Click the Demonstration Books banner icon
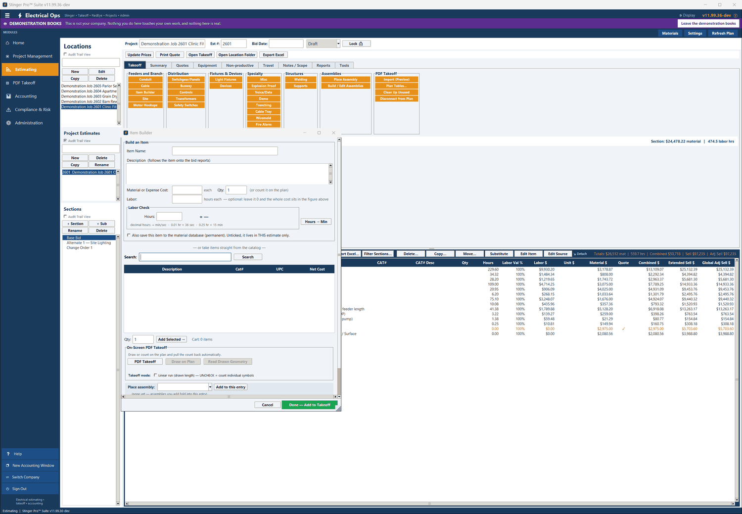Screen dimensions: 742x514 coord(5,24)
